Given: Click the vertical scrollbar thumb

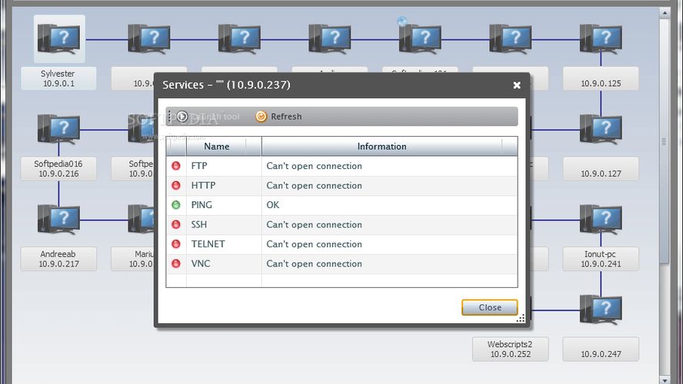Looking at the screenshot, I should pyautogui.click(x=665, y=141).
